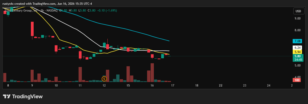
Task: Click the red 100 volume label
Action: tap(297, 80)
